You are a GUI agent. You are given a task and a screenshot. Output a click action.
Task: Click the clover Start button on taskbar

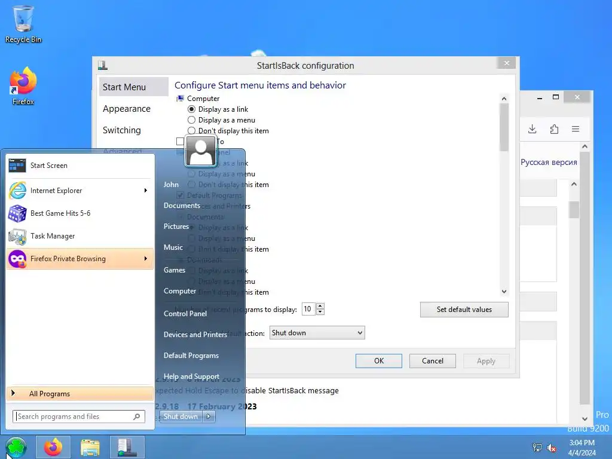tap(16, 447)
